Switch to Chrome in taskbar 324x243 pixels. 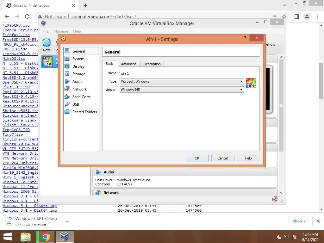pos(45,237)
